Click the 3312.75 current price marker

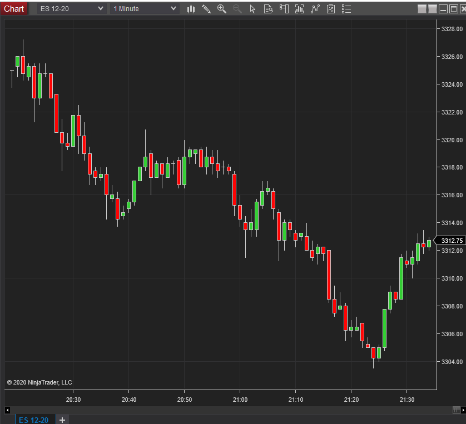tap(450, 241)
